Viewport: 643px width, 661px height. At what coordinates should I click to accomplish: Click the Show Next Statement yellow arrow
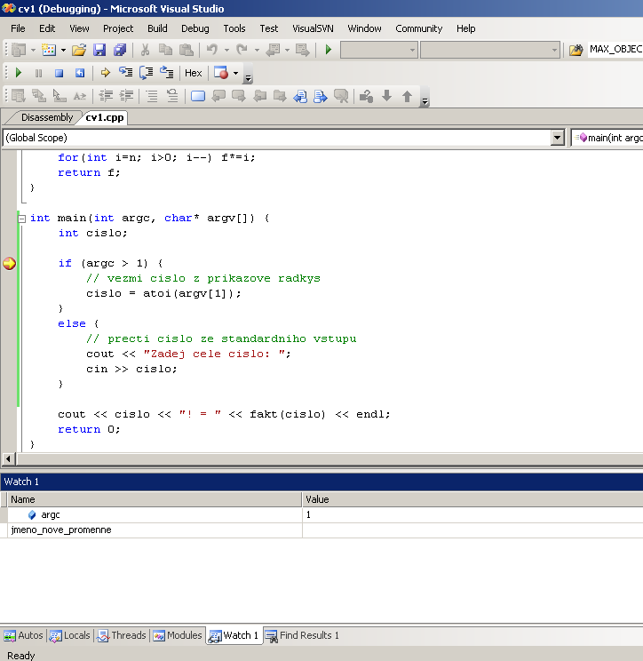pyautogui.click(x=106, y=73)
